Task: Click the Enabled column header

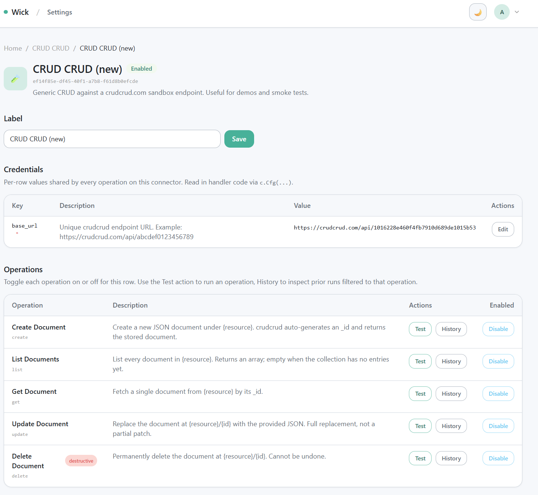Action: pyautogui.click(x=502, y=305)
